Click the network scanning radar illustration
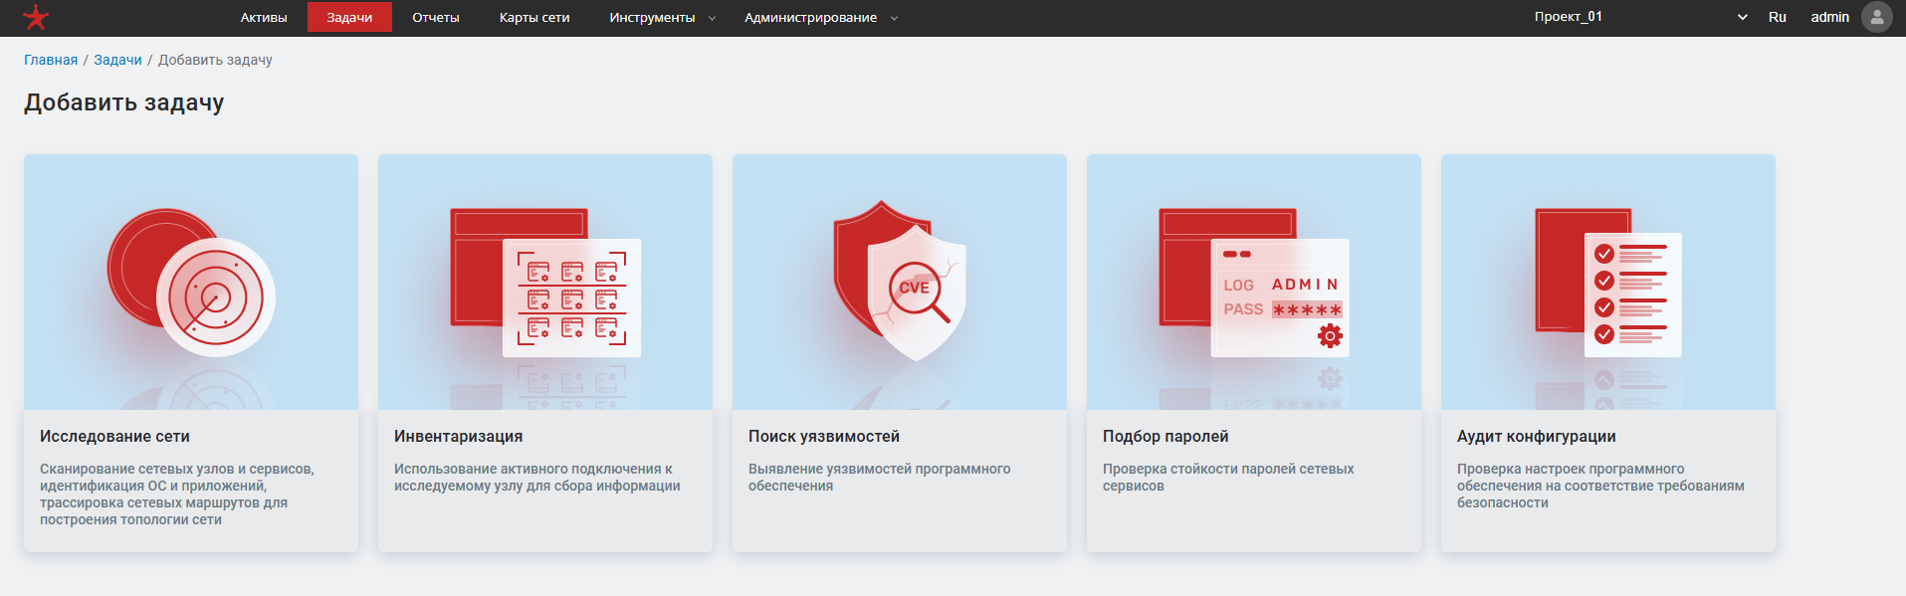The image size is (1906, 596). click(x=191, y=283)
